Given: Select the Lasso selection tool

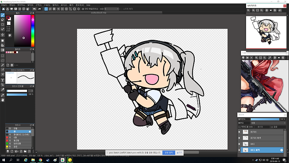Looking at the screenshot, I should point(2,60).
